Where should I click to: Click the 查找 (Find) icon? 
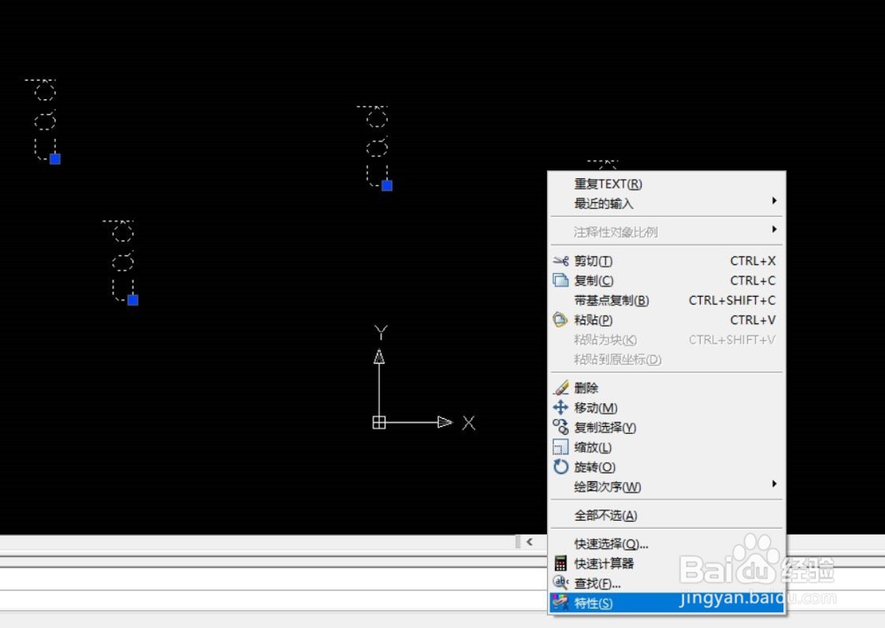pyautogui.click(x=561, y=583)
